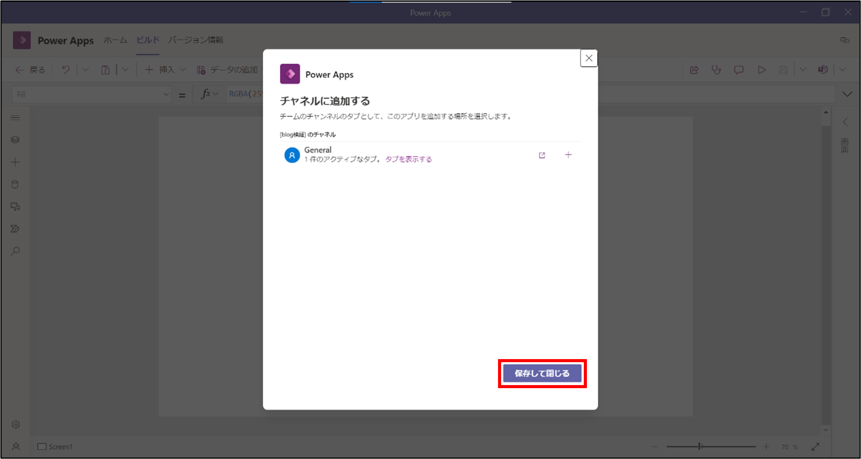
Task: Click the preview play icon
Action: click(762, 70)
